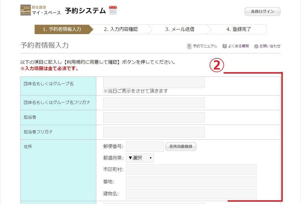The image size is (301, 204).
Task: Jump to step 4. 登録完了
Action: 239,29
